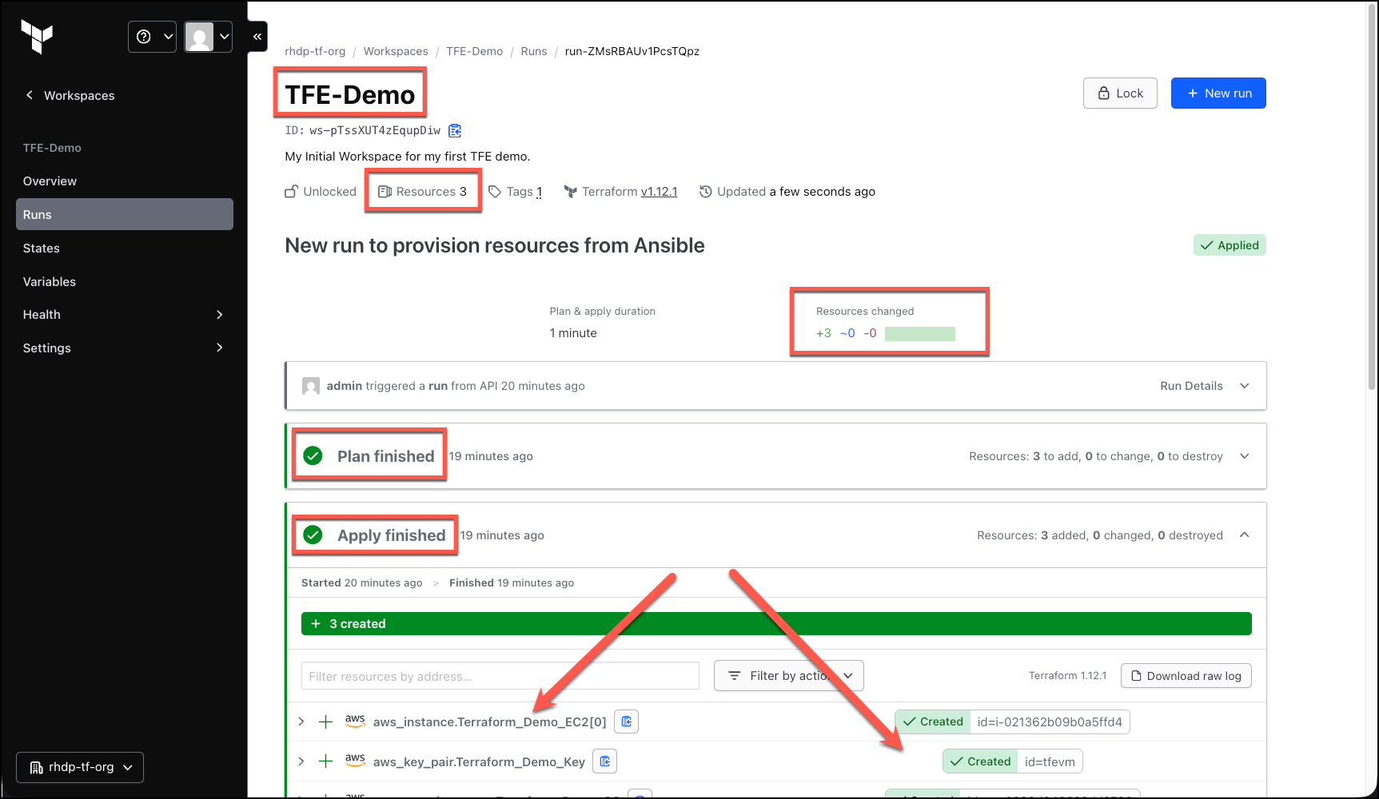Copy the workspace ID with the clipboard icon
Viewport: 1379px width, 799px height.
pos(455,130)
